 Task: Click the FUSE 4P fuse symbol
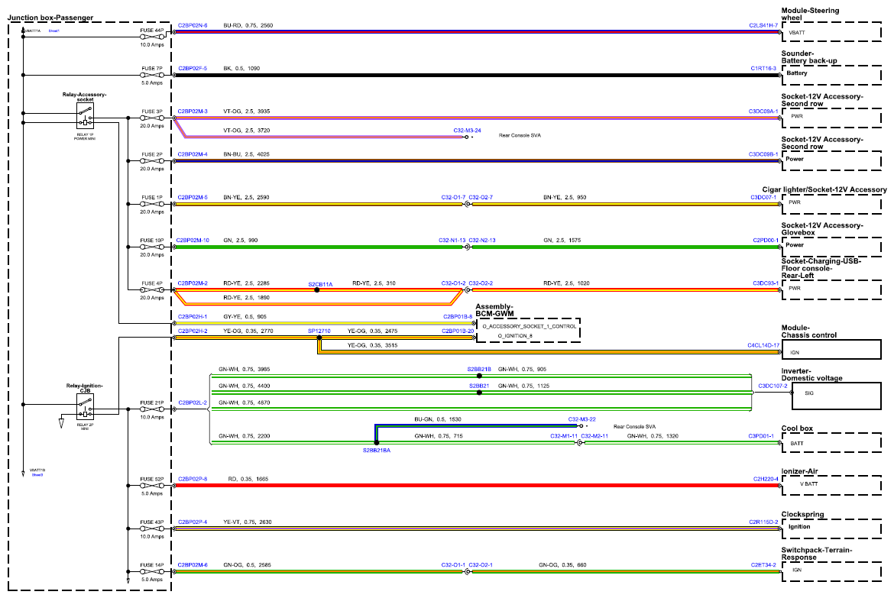pos(152,290)
